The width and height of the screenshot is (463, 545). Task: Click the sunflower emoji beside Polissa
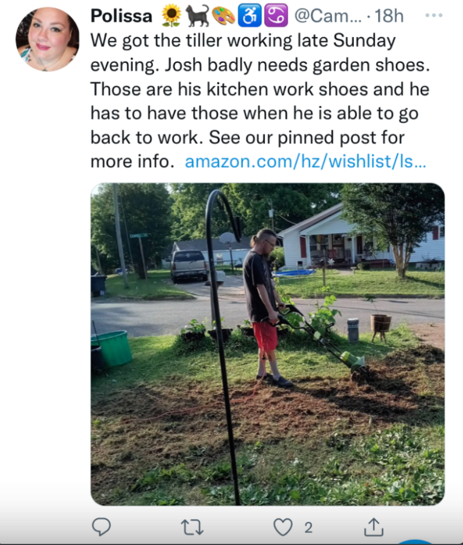point(171,16)
